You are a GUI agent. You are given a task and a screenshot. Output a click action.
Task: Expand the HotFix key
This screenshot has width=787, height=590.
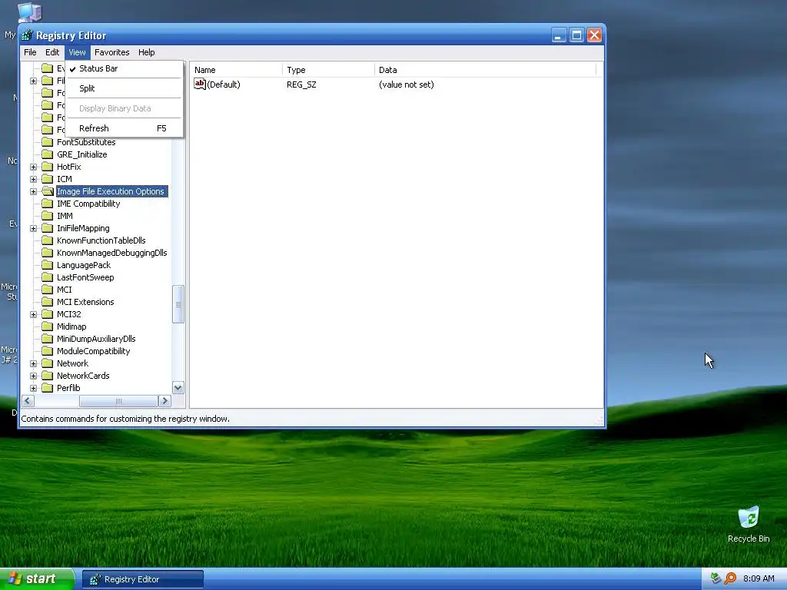click(33, 167)
